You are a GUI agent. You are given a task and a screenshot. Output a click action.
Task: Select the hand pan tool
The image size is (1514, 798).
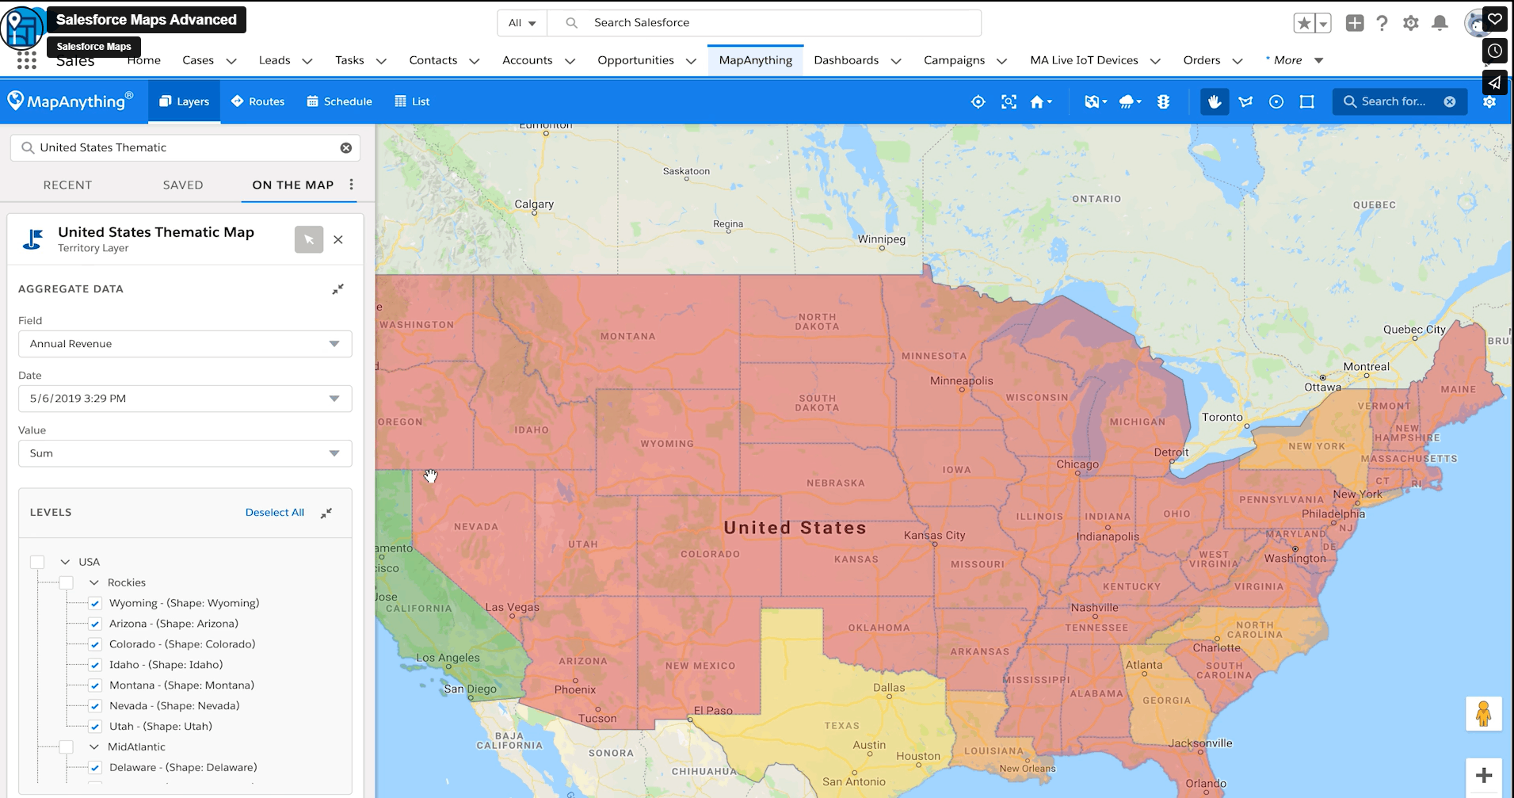pyautogui.click(x=1215, y=101)
